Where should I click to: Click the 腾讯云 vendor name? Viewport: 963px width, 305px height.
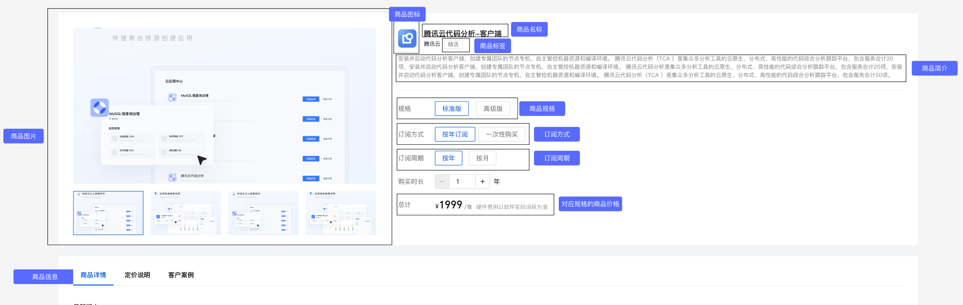432,44
